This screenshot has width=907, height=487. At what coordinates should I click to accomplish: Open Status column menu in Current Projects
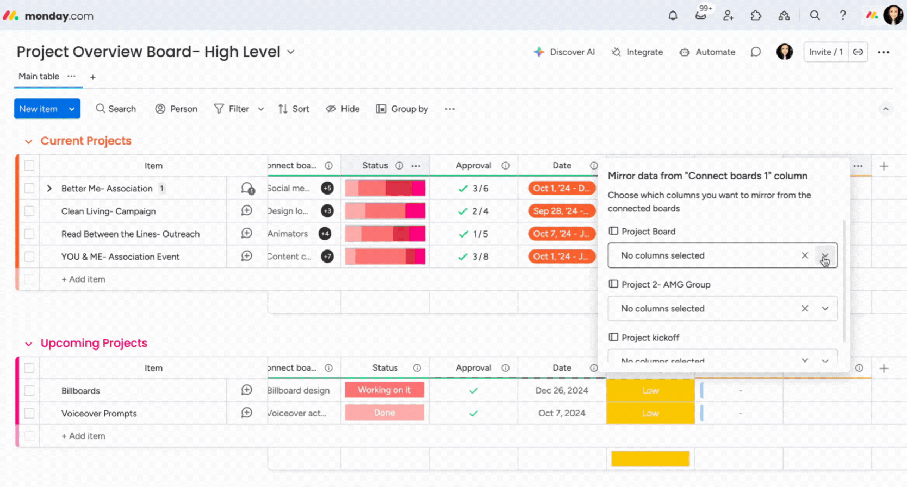tap(415, 166)
